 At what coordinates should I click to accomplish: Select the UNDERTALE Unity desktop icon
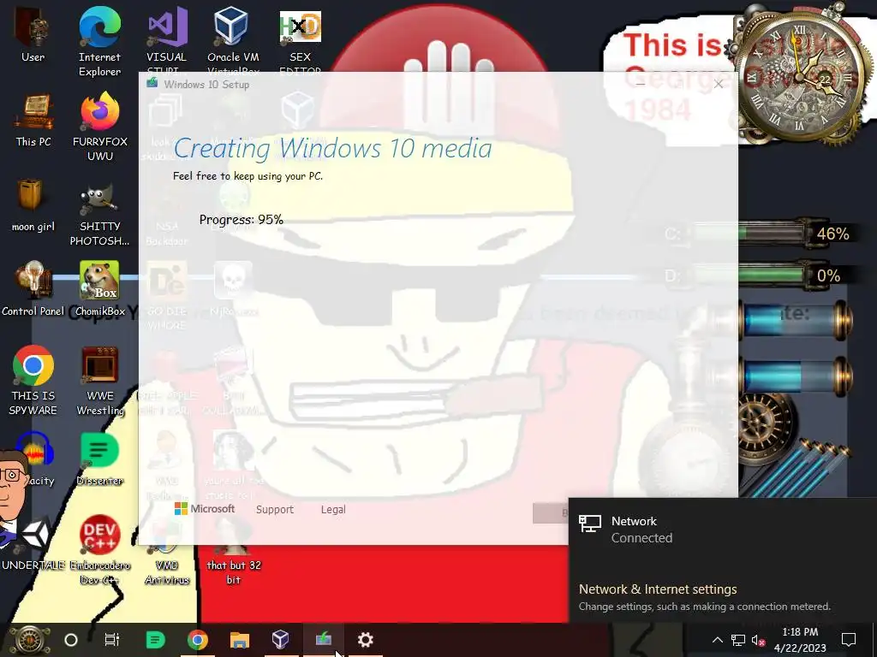33,542
